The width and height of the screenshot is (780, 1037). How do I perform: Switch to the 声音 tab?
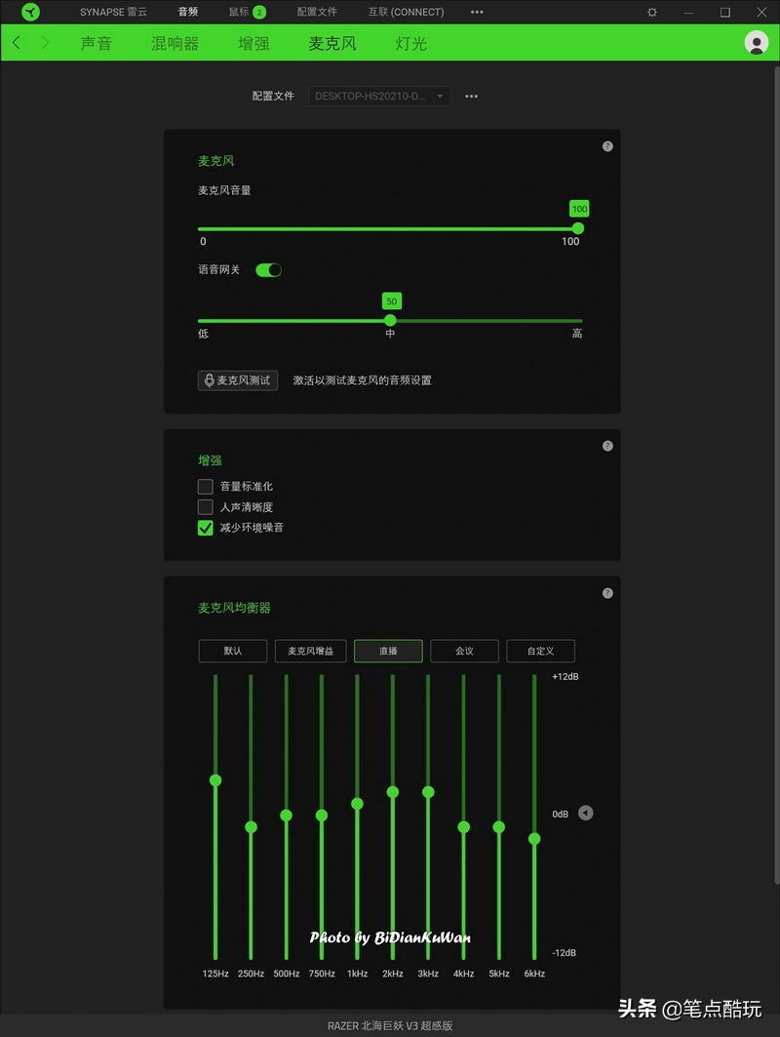click(97, 43)
